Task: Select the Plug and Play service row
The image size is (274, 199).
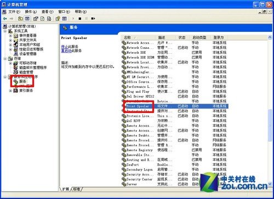Action: click(174, 92)
